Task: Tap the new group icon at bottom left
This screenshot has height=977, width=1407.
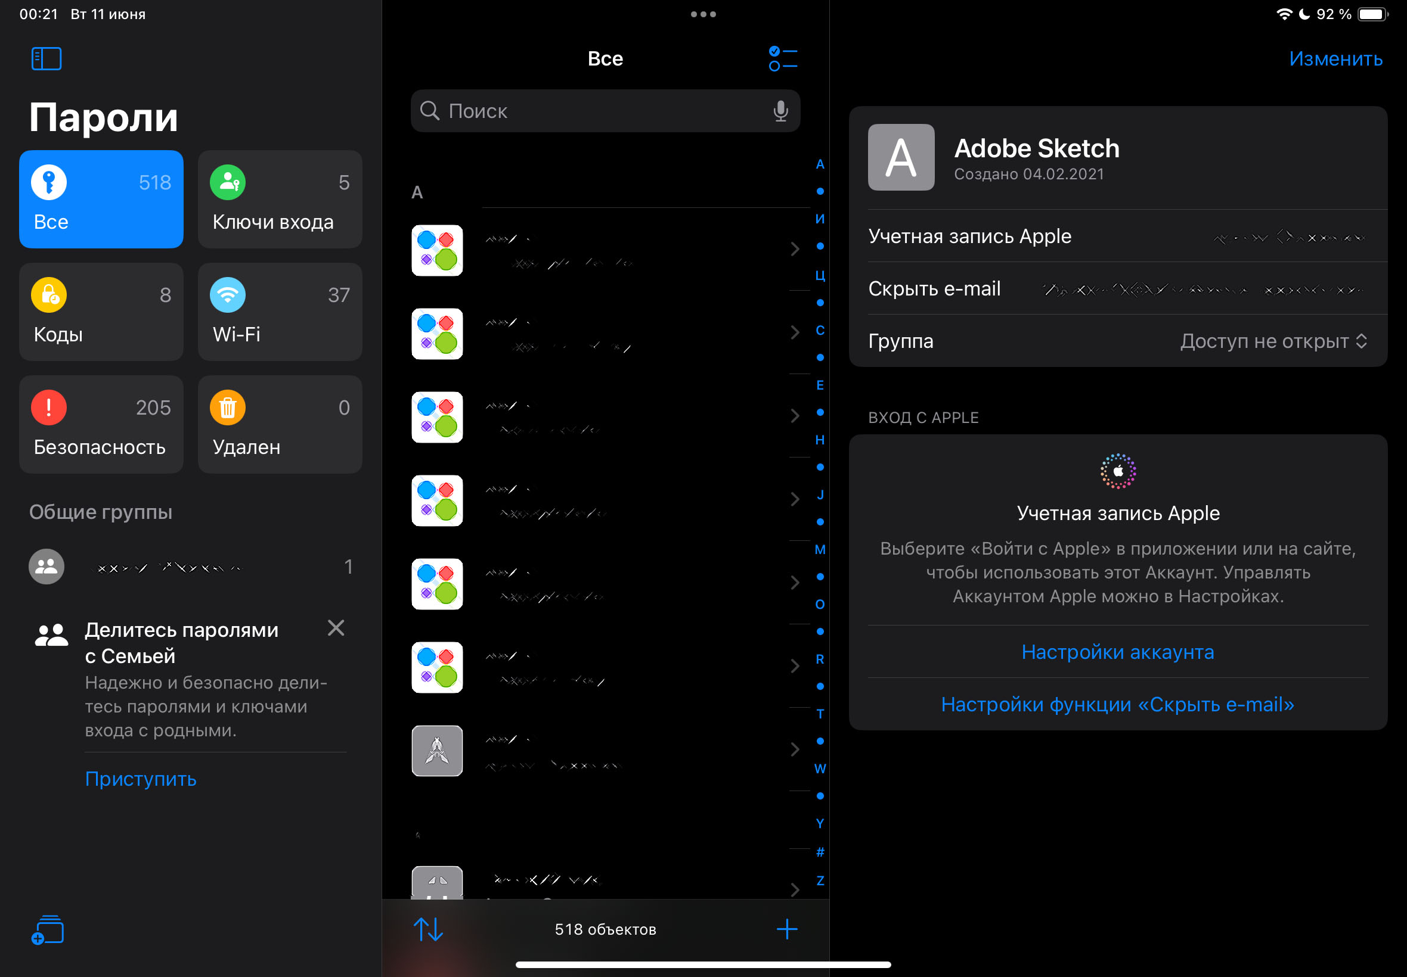Action: [x=47, y=930]
